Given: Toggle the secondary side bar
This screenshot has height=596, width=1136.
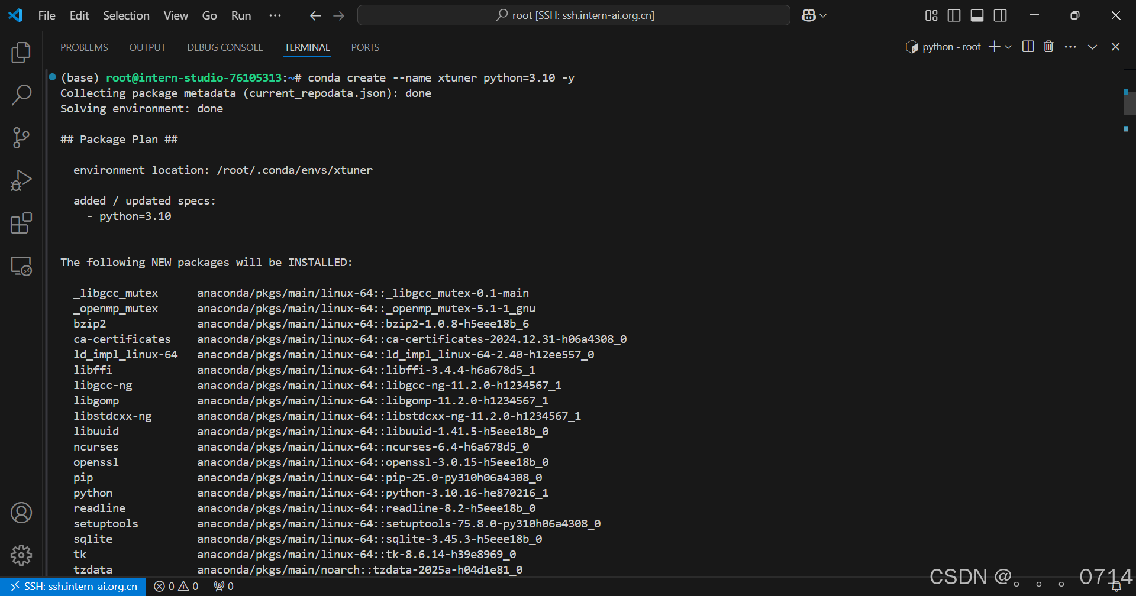Looking at the screenshot, I should tap(1001, 16).
